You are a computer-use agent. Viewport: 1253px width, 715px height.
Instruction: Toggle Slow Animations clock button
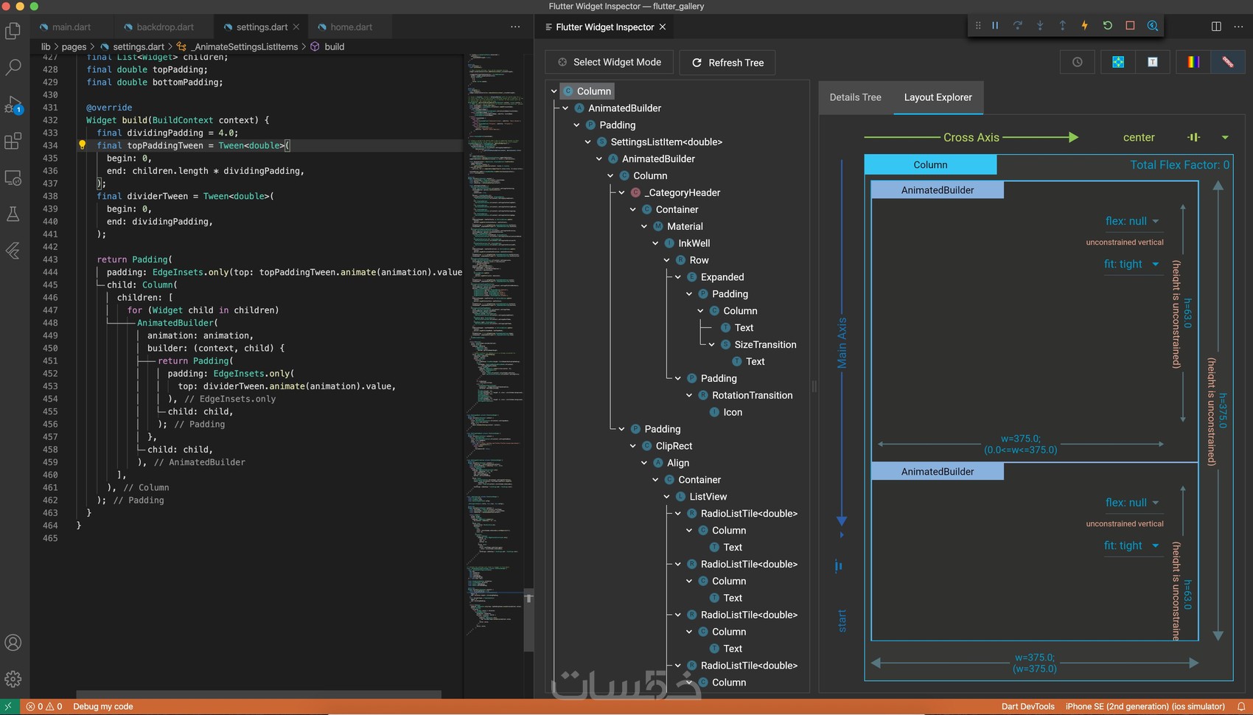point(1078,62)
